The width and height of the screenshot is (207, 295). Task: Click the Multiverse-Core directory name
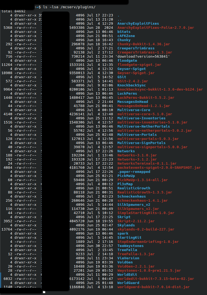134,110
